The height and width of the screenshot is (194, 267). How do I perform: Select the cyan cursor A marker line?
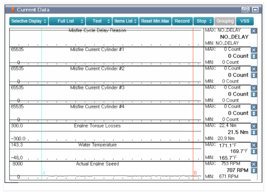42,97
